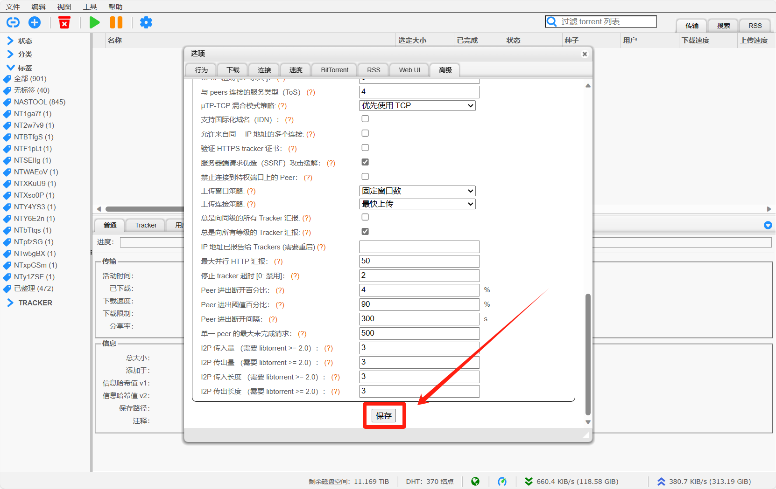This screenshot has width=776, height=489.
Task: Switch to the BitTorrent options tab
Action: (334, 70)
